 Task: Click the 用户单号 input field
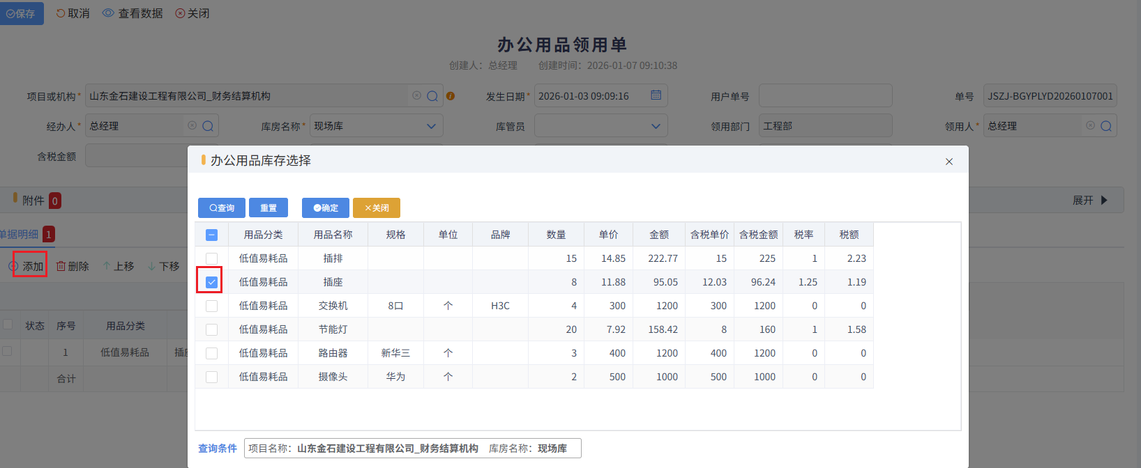(825, 96)
